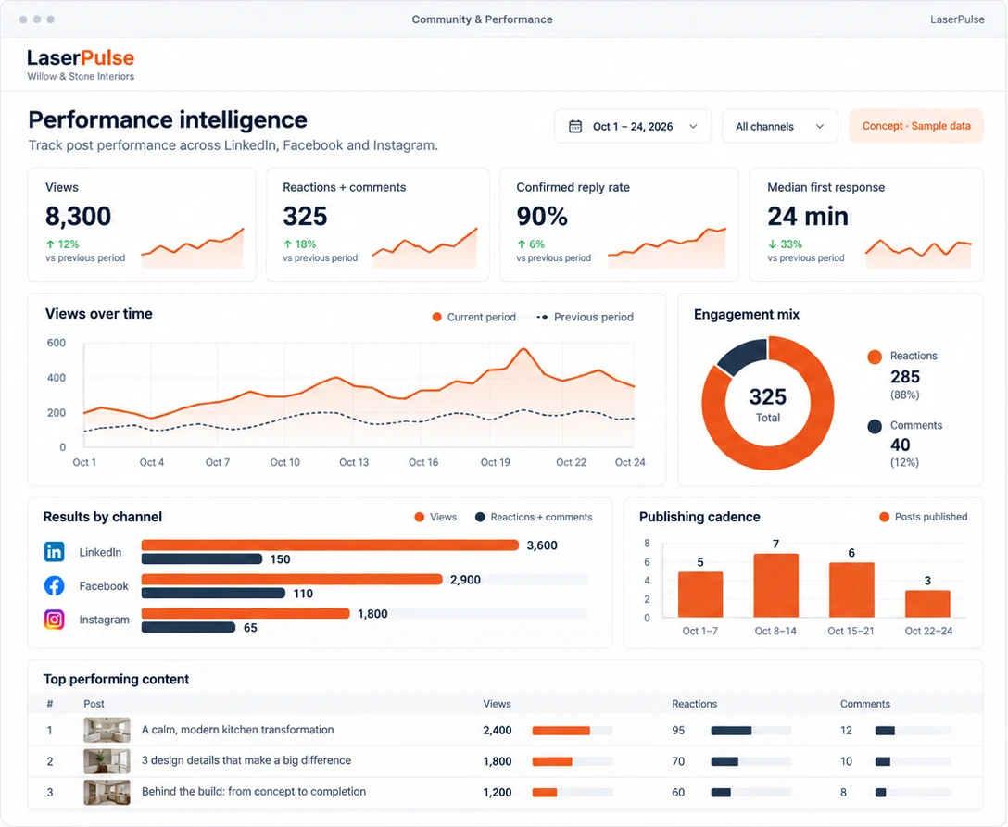Click the orange Reactions legend dot in Engagement mix
Viewport: 1008px width, 827px height.
[x=875, y=357]
